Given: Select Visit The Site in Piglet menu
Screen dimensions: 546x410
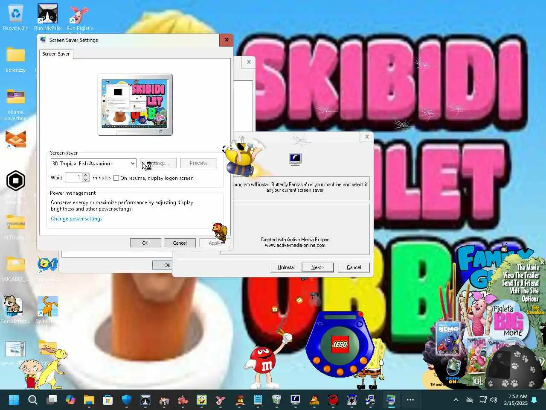Looking at the screenshot, I should tap(524, 291).
